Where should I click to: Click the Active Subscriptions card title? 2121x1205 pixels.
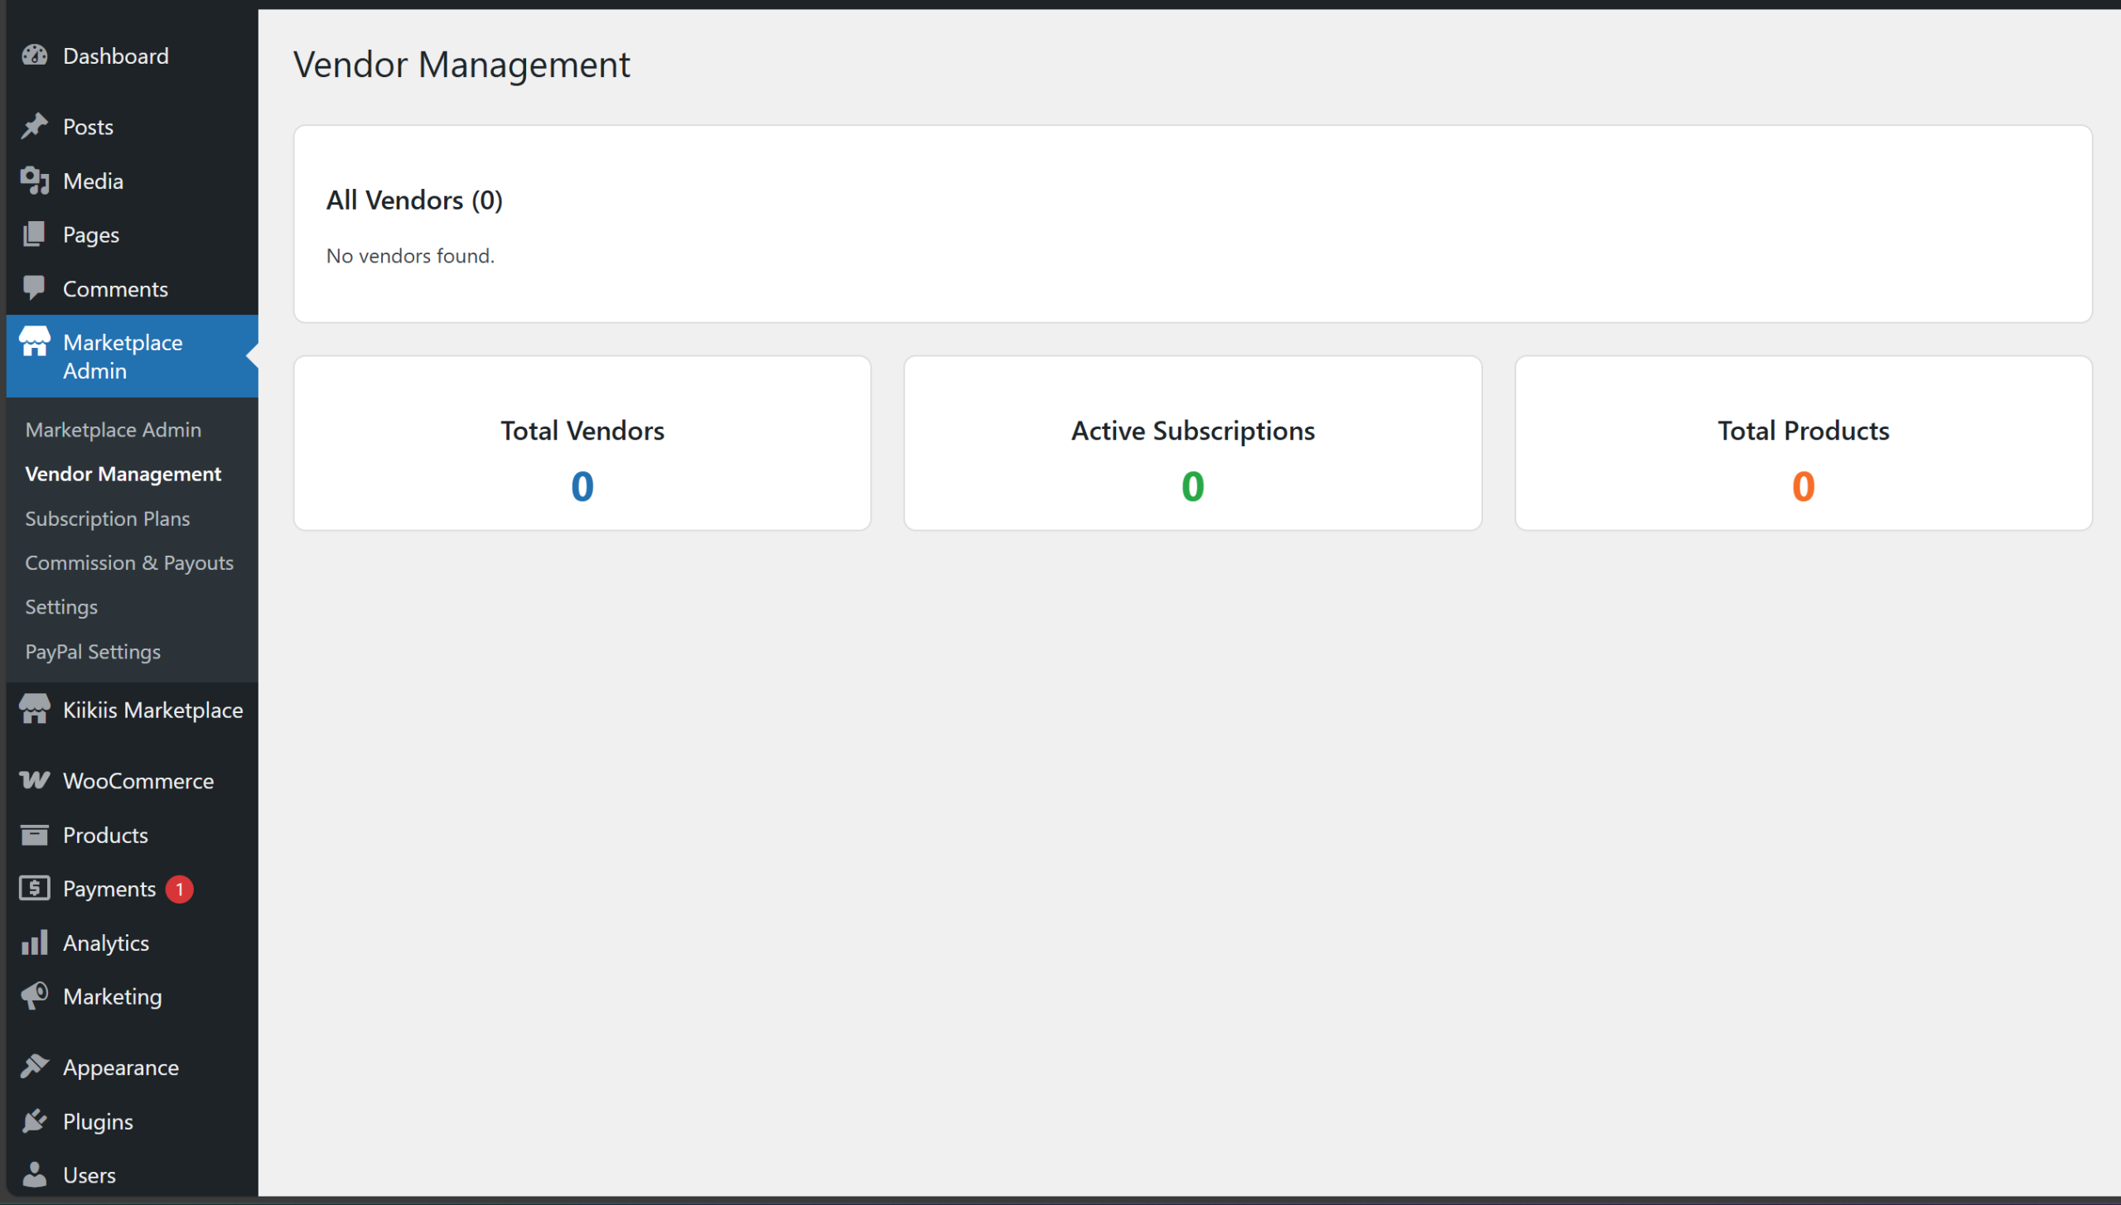1193,431
